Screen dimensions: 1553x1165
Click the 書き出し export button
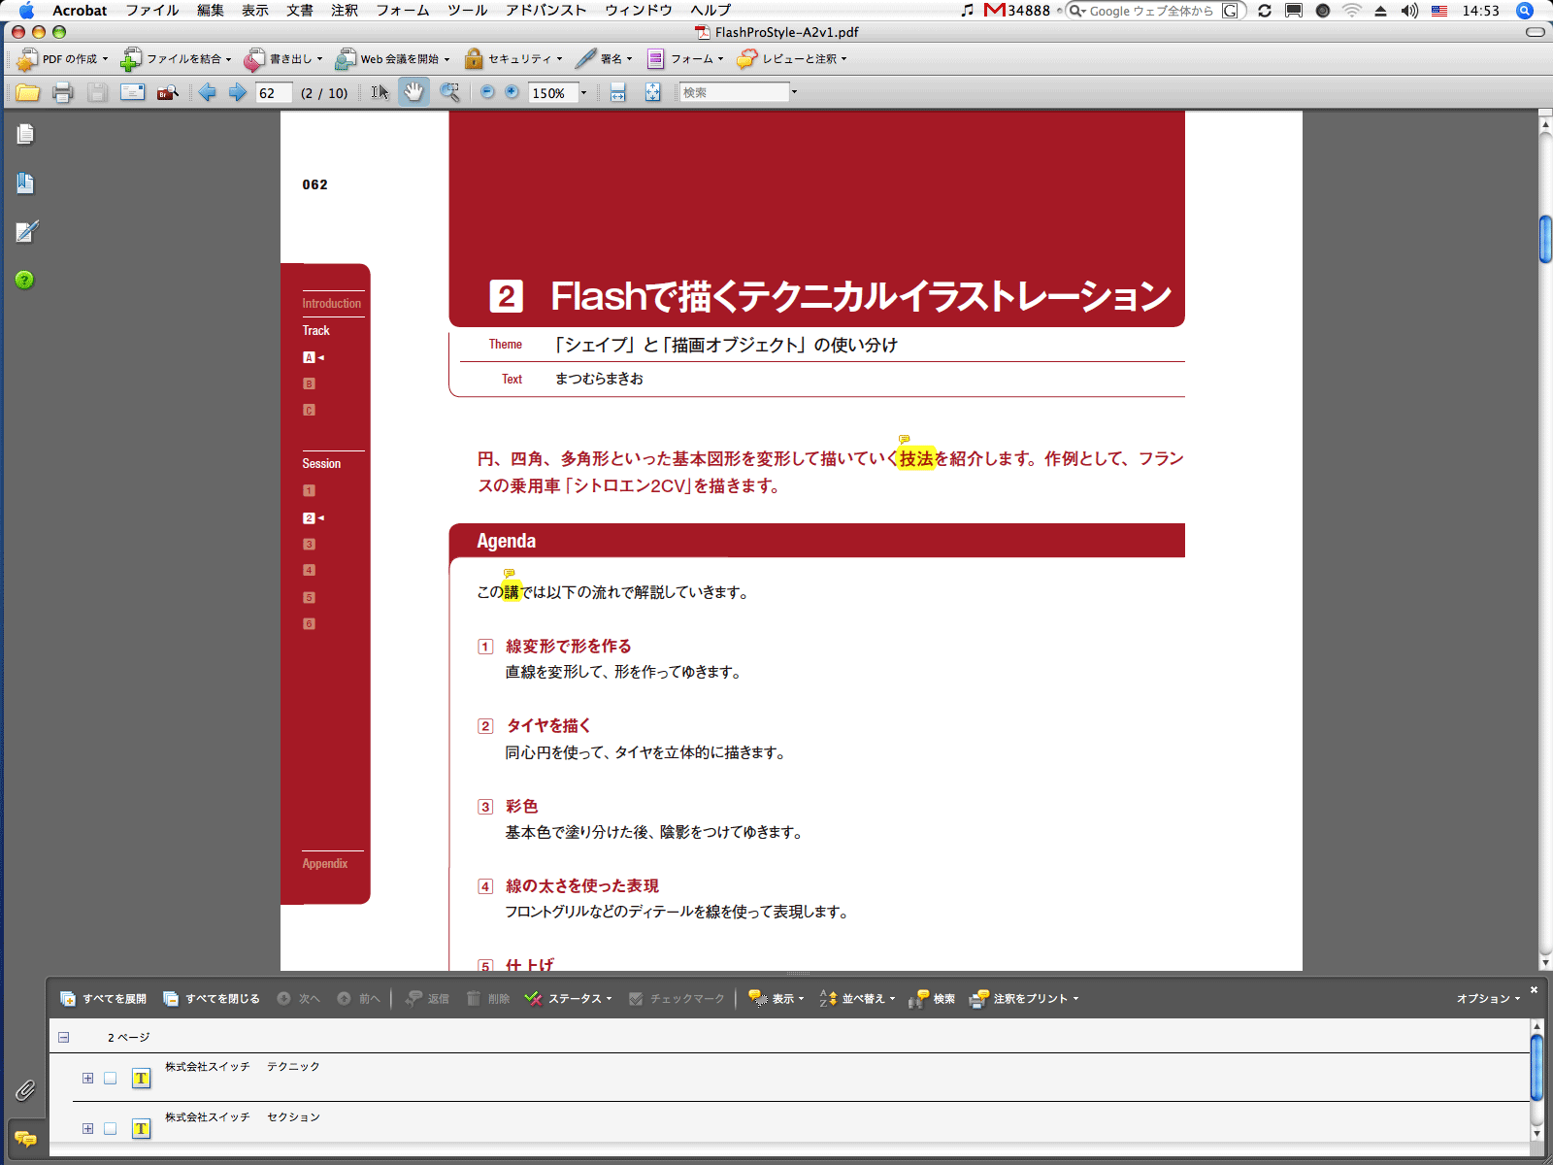(x=282, y=59)
